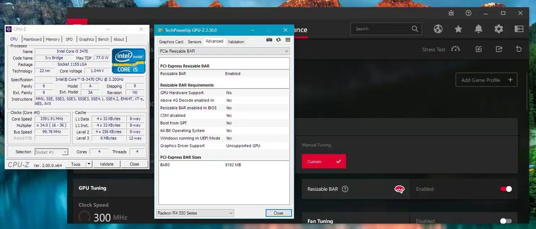Click the CPU-Z Validate button
This screenshot has width=536, height=229.
click(106, 164)
